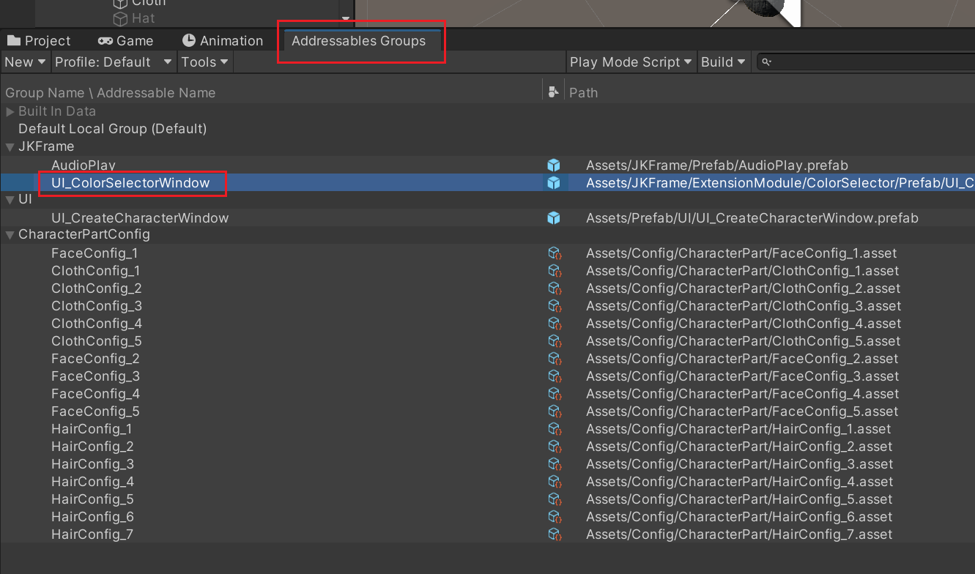Open the Animation tab

click(222, 41)
